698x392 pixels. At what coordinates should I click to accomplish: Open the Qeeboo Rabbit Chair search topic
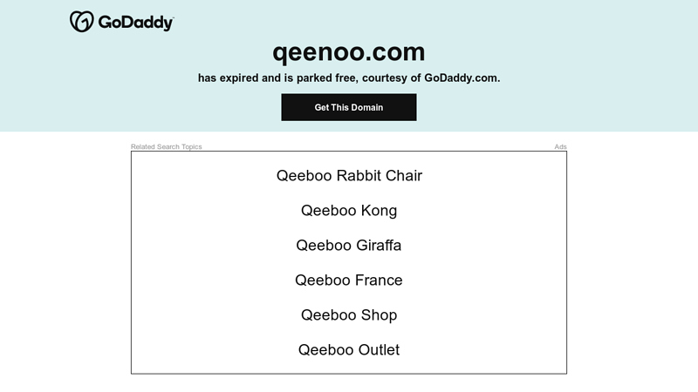349,176
